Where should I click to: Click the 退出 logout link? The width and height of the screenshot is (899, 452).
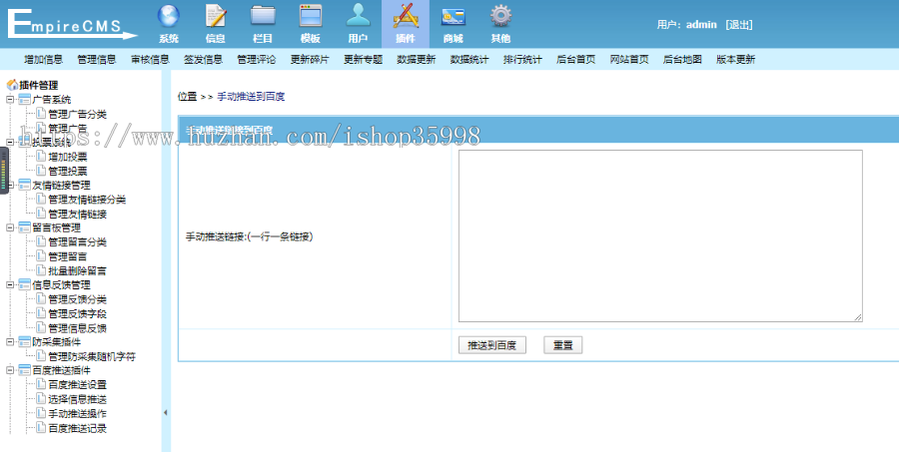tap(739, 25)
